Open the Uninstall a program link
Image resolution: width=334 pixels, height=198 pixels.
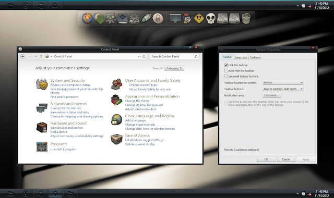pos(63,150)
